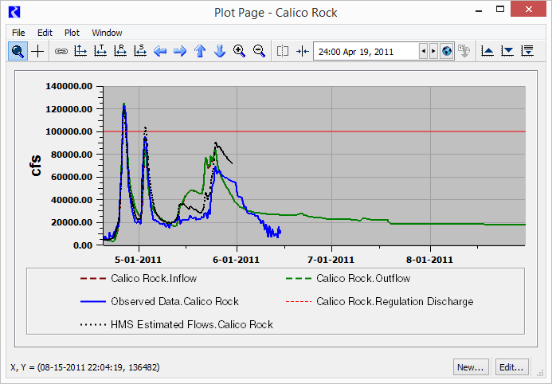Zoom in using the plus magnifier
This screenshot has width=552, height=384.
(240, 52)
